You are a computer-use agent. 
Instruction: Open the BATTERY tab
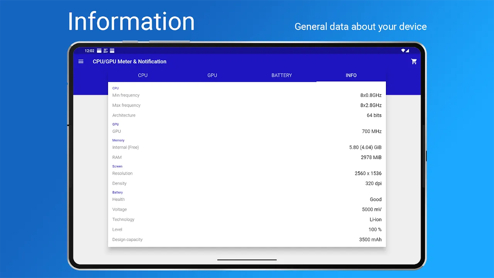click(x=281, y=75)
